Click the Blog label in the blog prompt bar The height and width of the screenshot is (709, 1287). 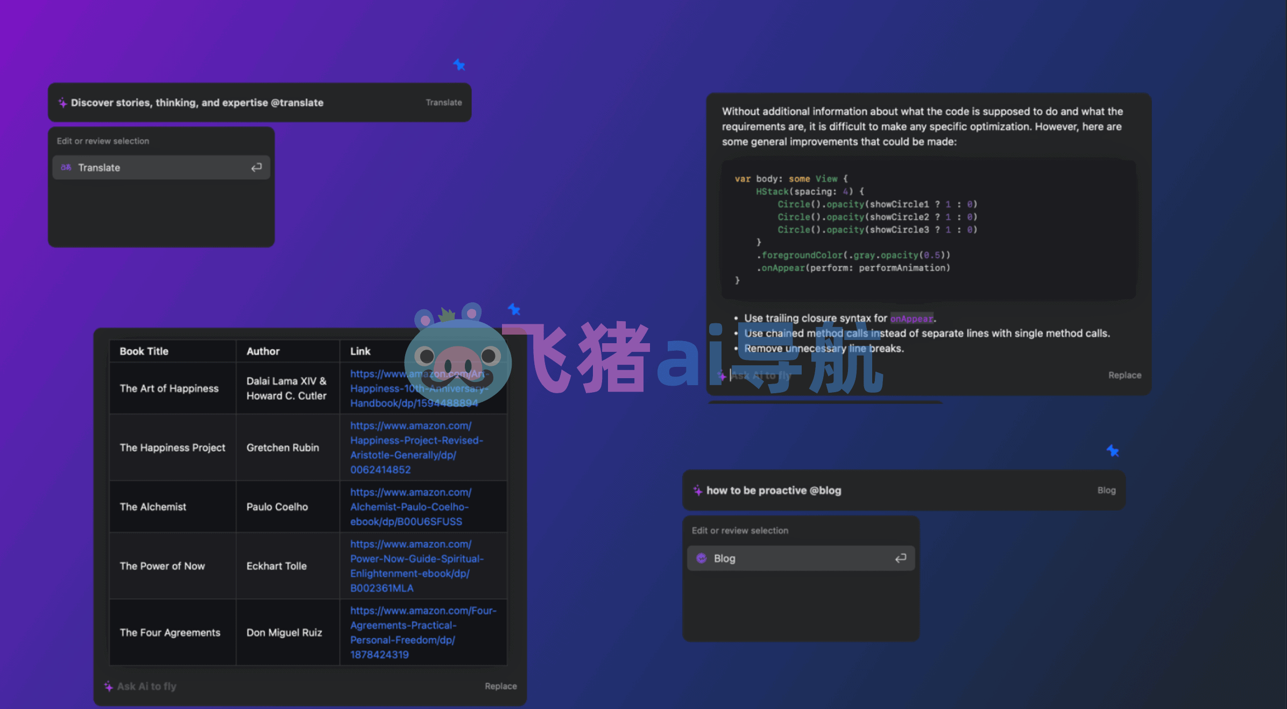pyautogui.click(x=1106, y=491)
